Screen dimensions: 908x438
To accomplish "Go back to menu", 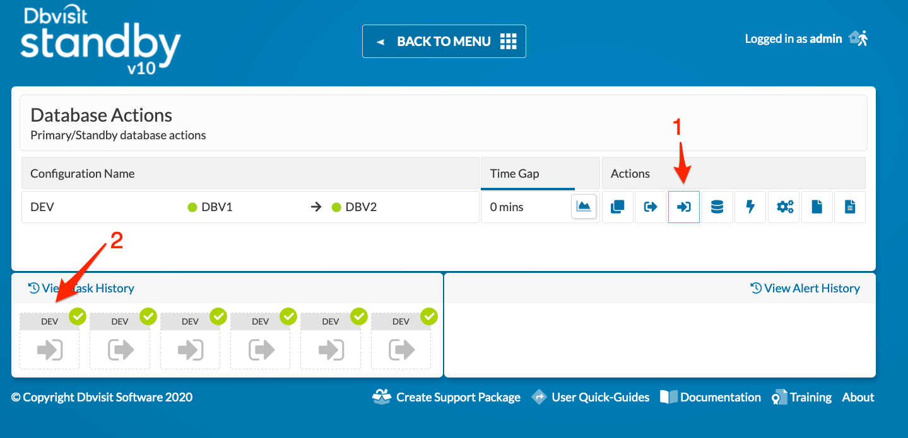I will pyautogui.click(x=444, y=42).
